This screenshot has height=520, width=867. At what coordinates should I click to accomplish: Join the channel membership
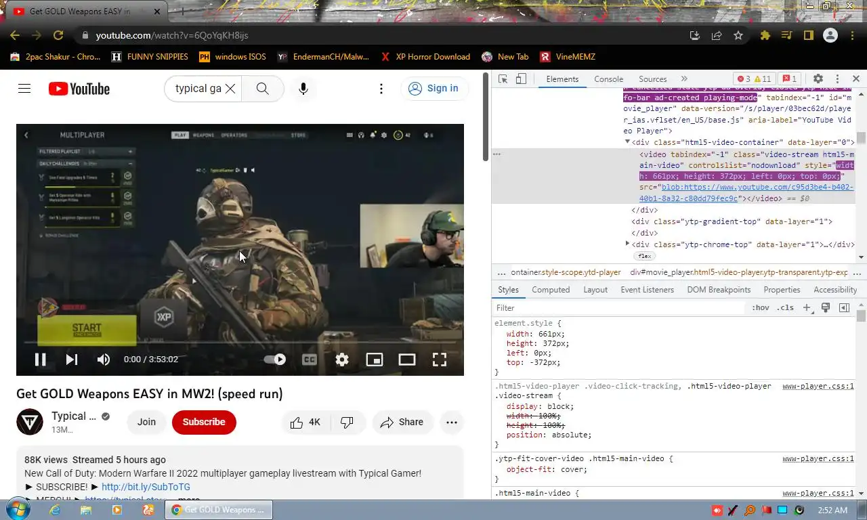(x=146, y=422)
